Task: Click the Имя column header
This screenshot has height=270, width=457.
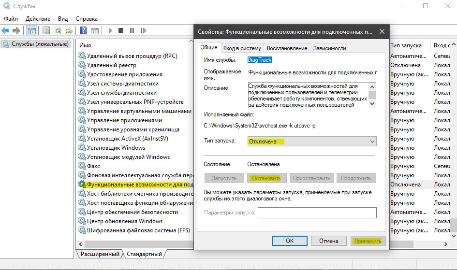Action: (85, 45)
